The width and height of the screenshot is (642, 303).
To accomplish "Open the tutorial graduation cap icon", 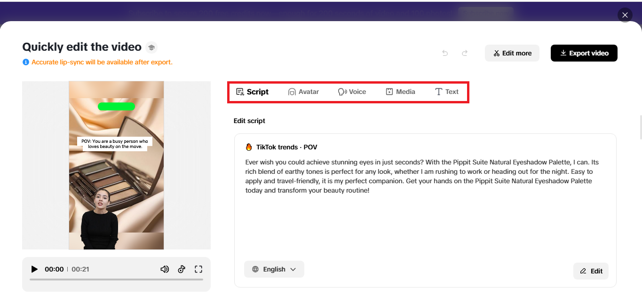I will (151, 47).
